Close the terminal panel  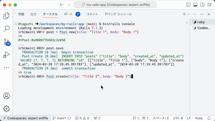click(209, 14)
